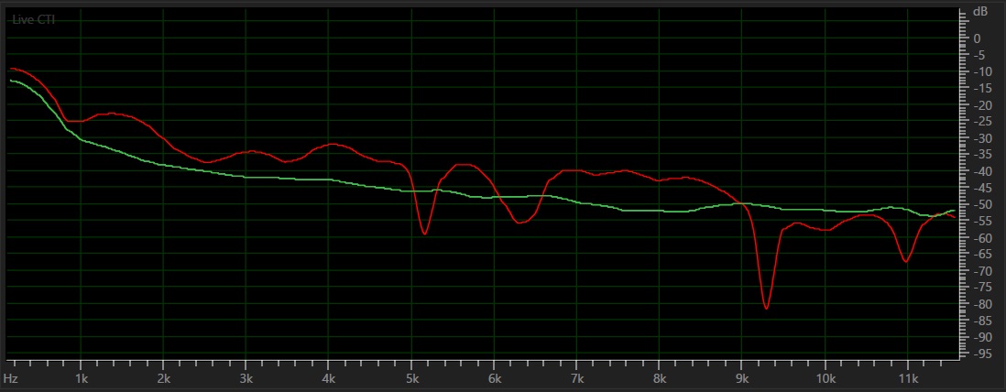This screenshot has width=1006, height=392.
Task: Click the -65 value on dB scale
Action: 981,255
